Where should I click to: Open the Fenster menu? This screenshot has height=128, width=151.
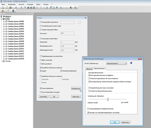[46, 4]
